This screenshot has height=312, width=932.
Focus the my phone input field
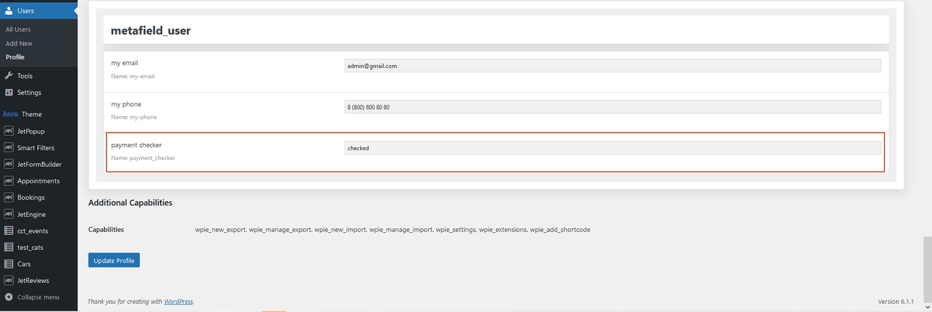612,107
